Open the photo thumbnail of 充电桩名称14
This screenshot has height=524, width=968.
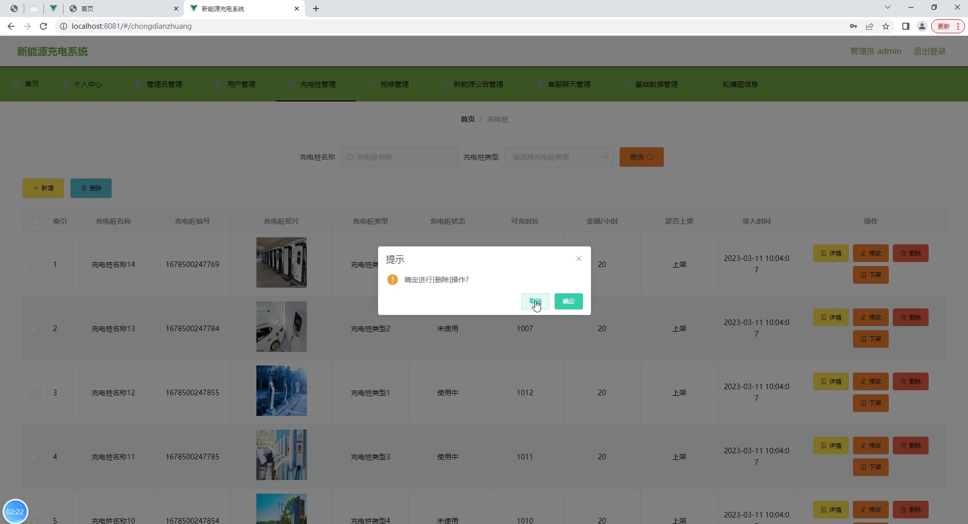tap(282, 263)
